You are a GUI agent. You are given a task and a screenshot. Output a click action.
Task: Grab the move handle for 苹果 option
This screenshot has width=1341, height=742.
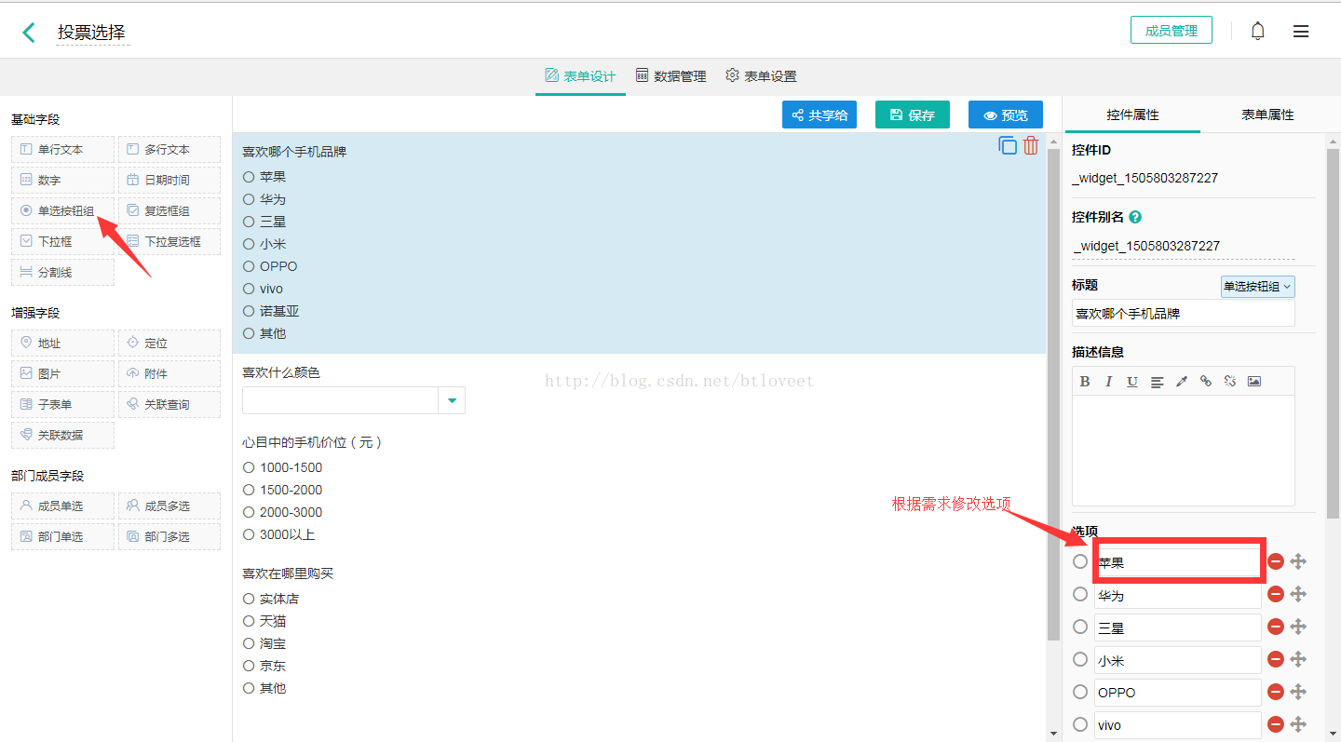(x=1299, y=561)
